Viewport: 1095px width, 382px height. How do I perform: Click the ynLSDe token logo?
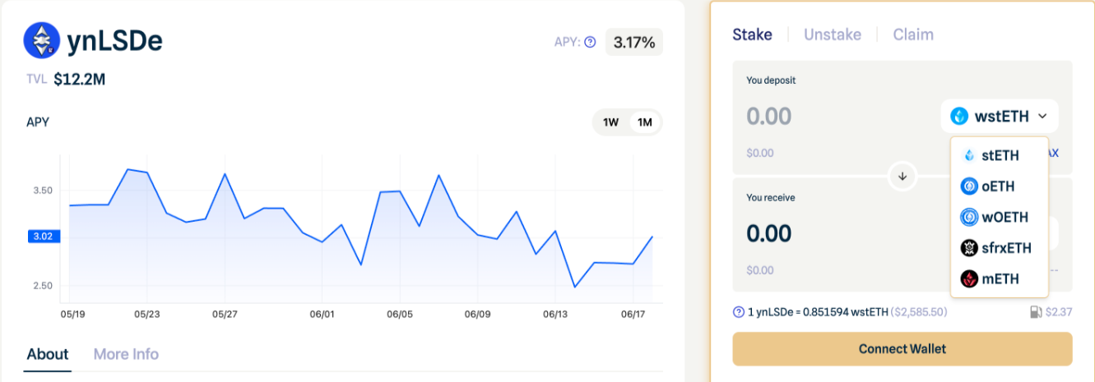[x=41, y=40]
